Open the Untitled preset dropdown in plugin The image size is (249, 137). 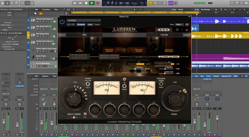click(83, 20)
